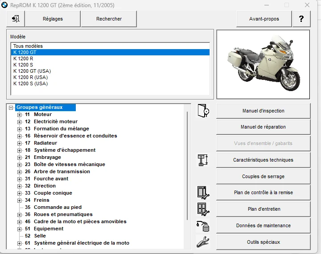Collapse the Groupes généraux root node

point(11,108)
